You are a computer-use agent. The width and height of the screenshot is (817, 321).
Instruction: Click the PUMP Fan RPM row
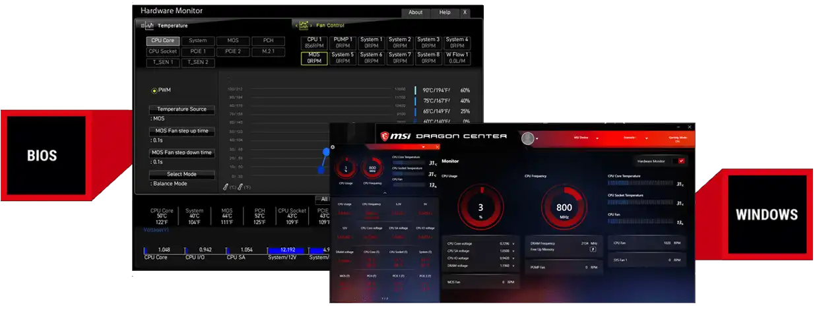pos(564,268)
